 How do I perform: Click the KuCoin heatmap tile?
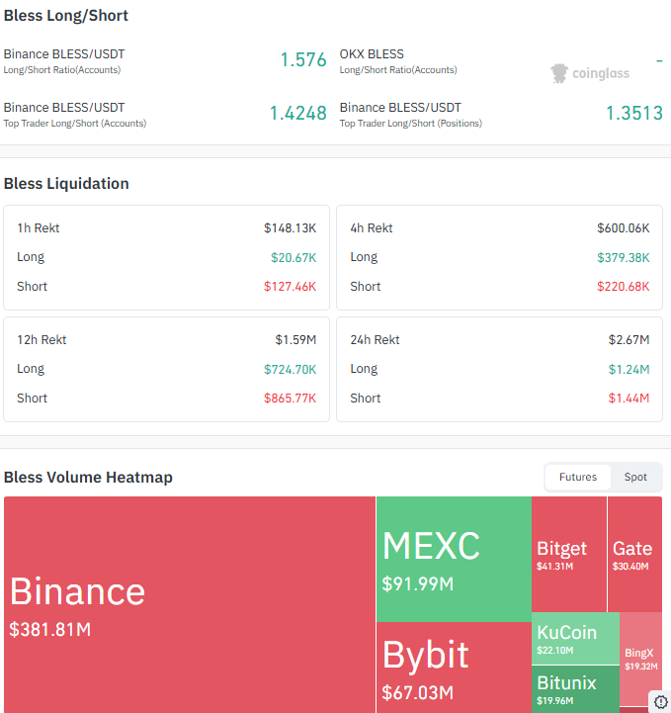click(575, 639)
